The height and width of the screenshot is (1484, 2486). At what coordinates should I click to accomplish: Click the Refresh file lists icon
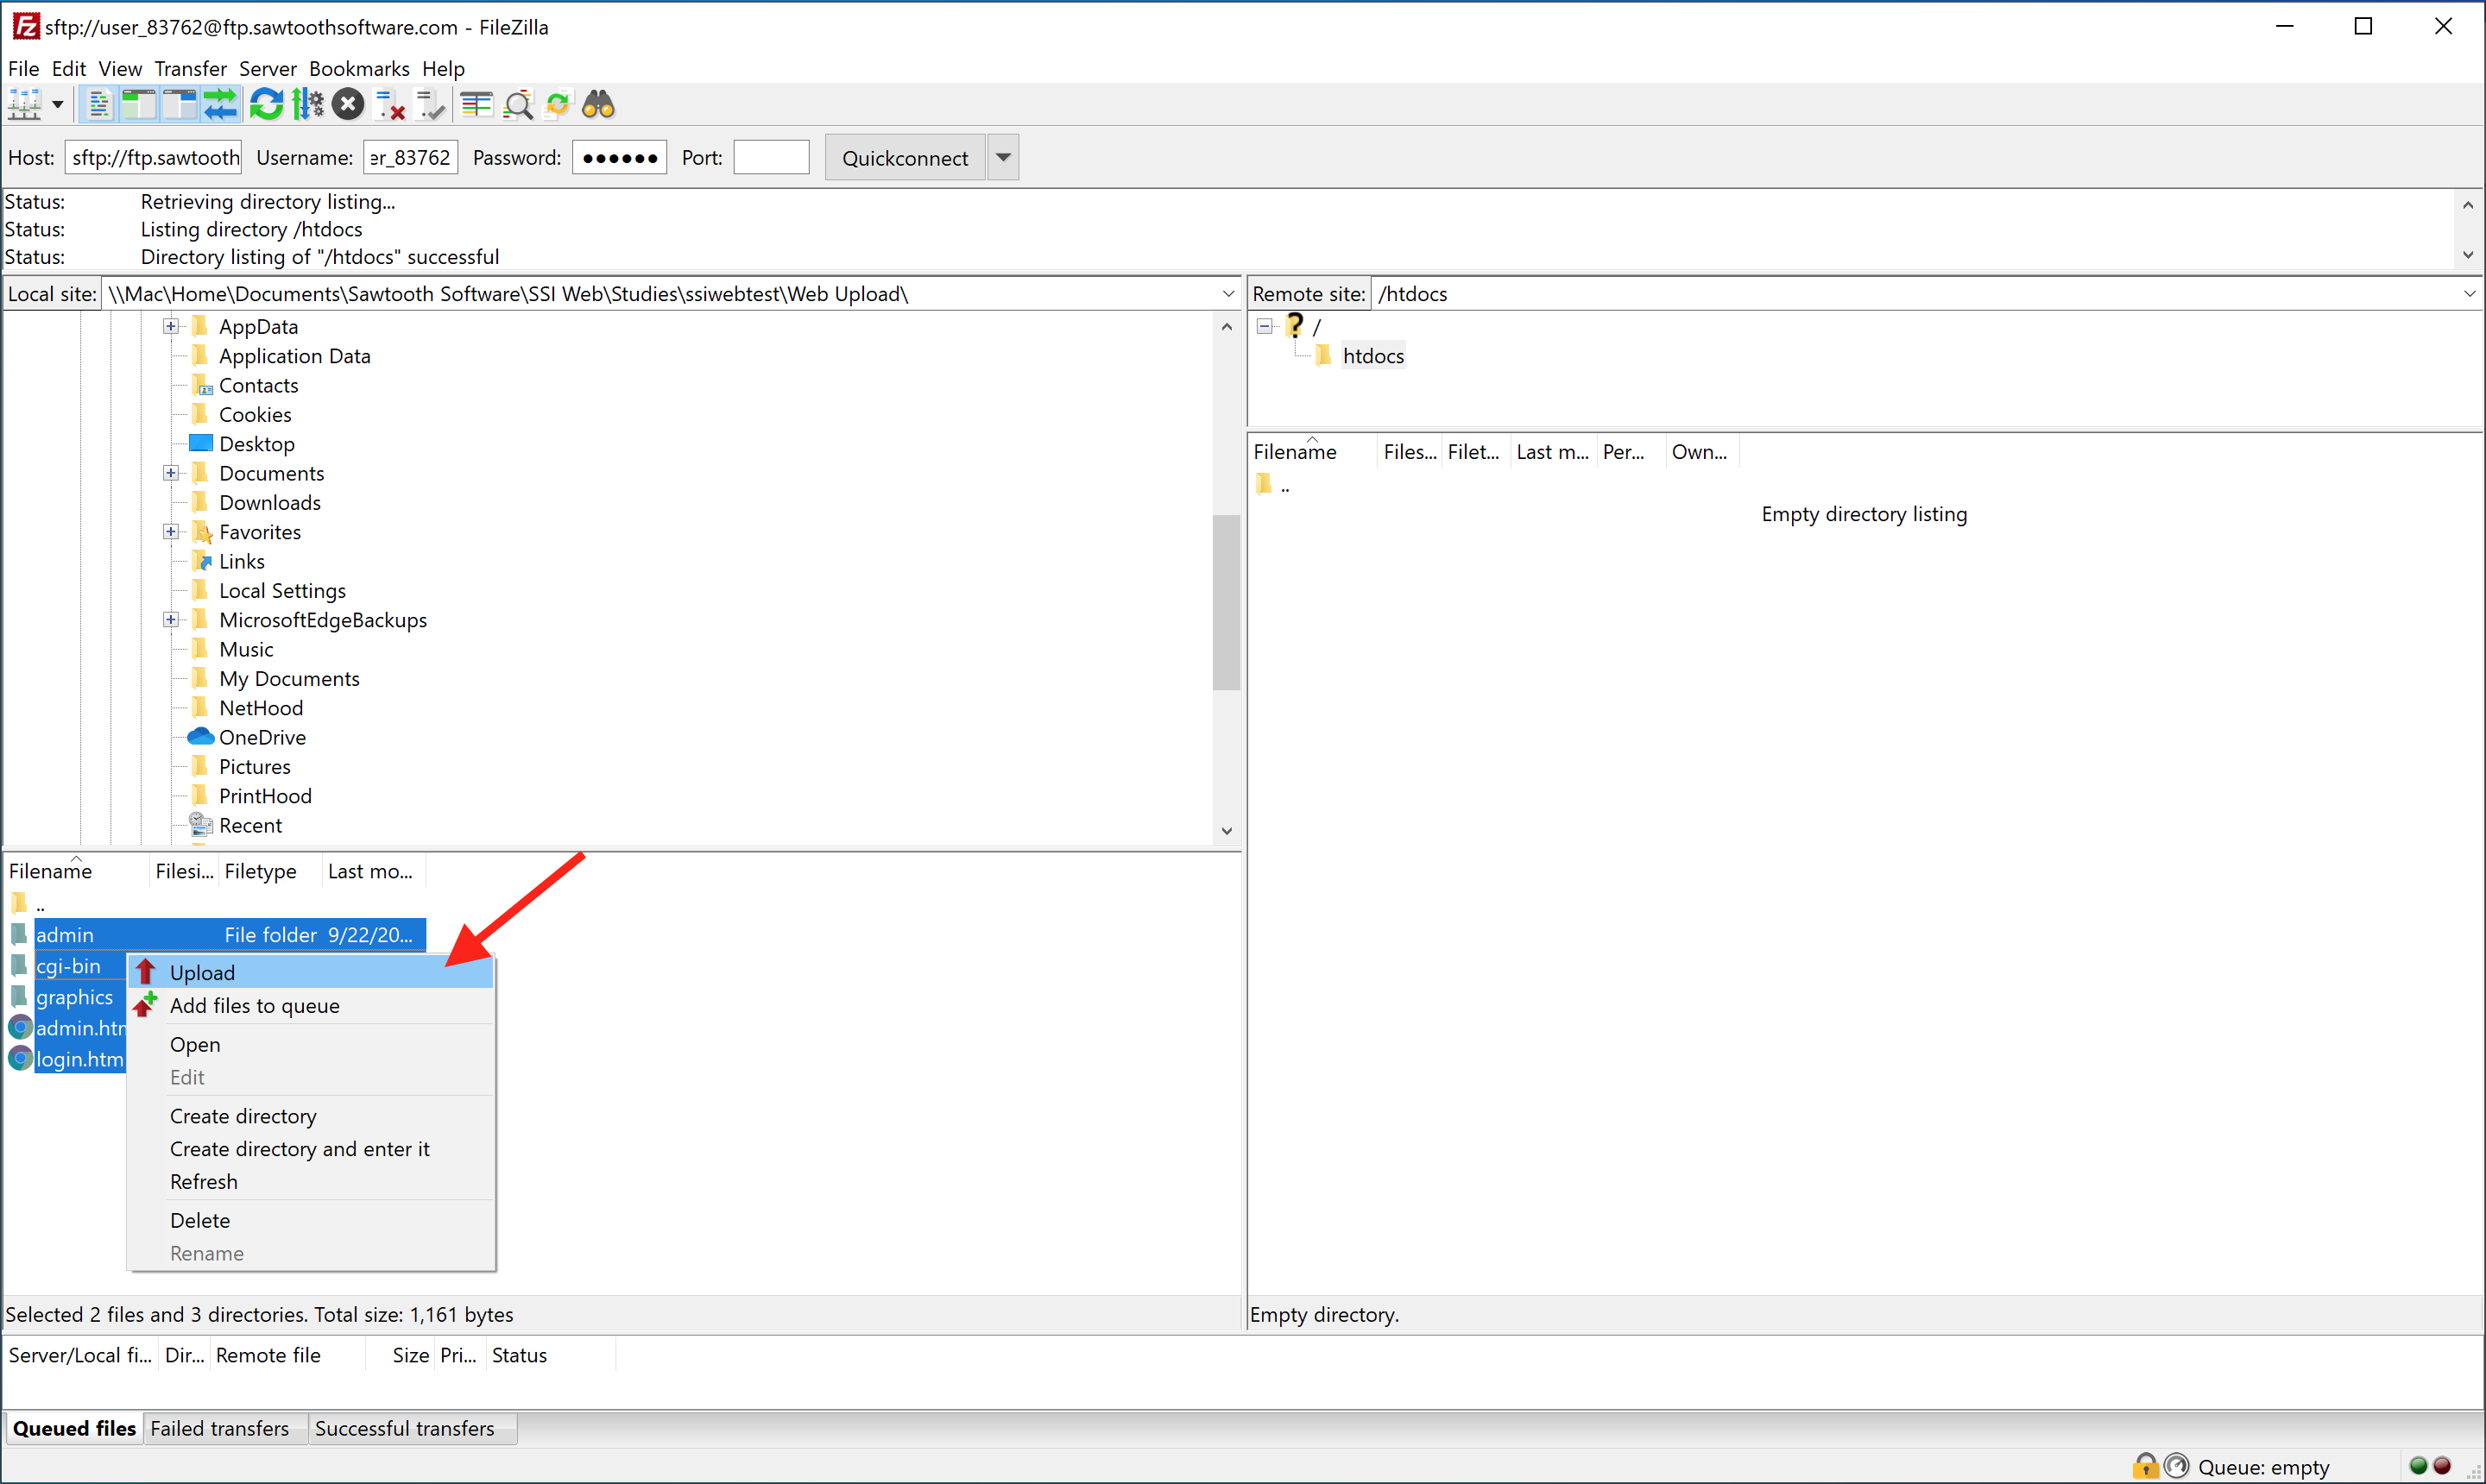[266, 105]
